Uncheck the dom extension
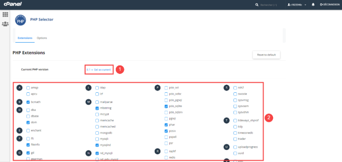 point(28,123)
